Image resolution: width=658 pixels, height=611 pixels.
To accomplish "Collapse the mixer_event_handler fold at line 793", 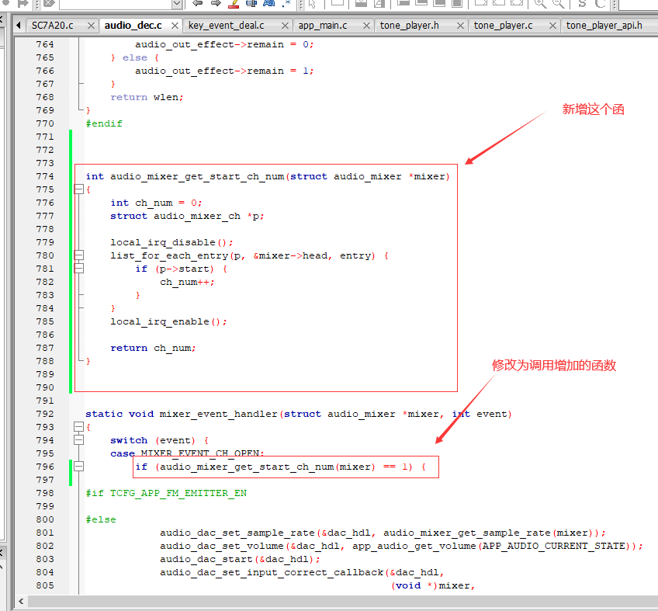I will (79, 427).
